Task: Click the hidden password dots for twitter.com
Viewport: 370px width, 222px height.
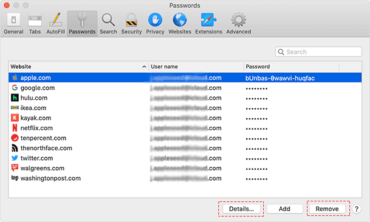Action: (x=257, y=159)
